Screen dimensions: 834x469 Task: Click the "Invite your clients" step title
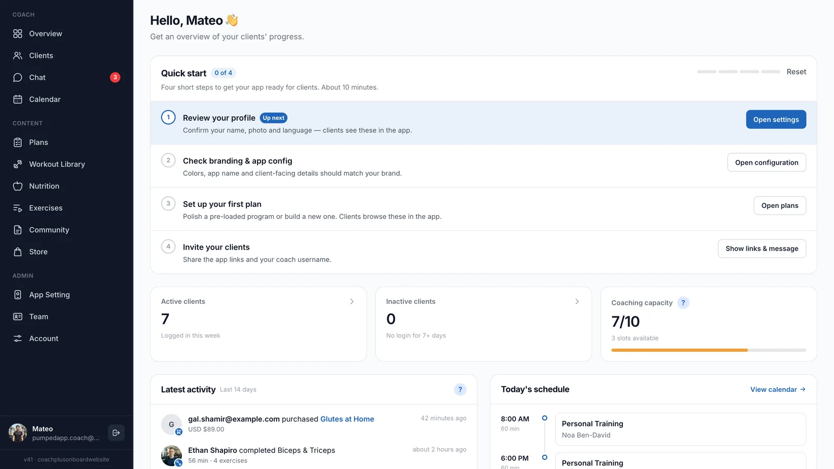(216, 248)
